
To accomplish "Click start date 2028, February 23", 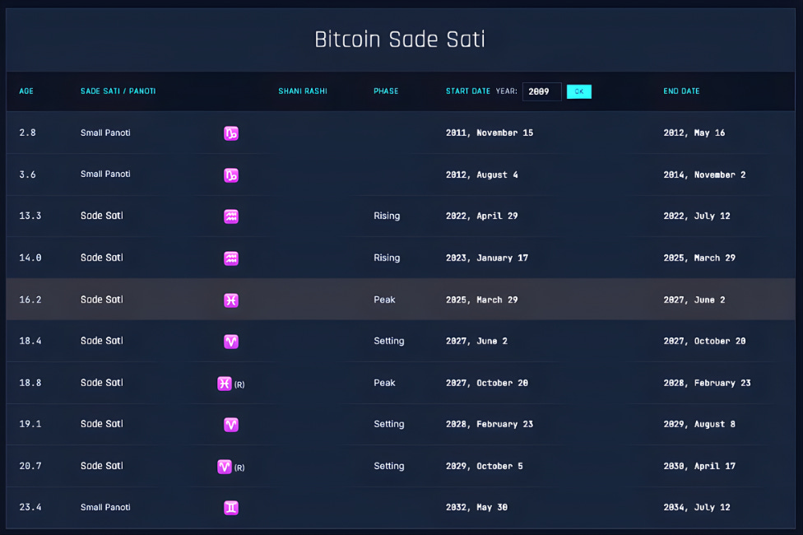I will tap(489, 424).
